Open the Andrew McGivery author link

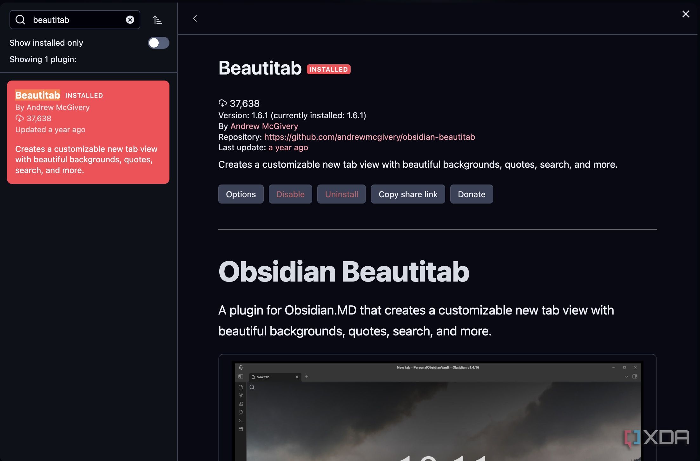click(x=264, y=126)
